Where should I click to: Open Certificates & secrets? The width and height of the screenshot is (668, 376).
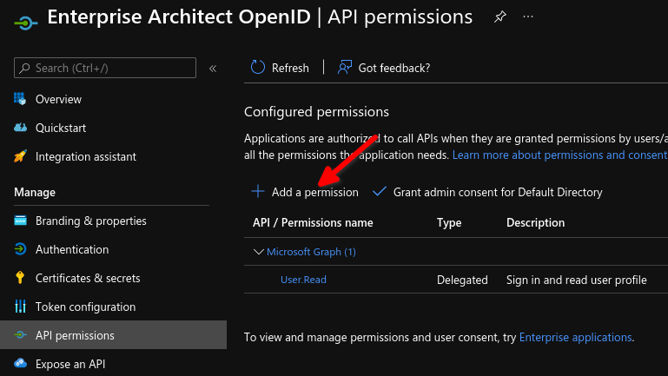[88, 278]
